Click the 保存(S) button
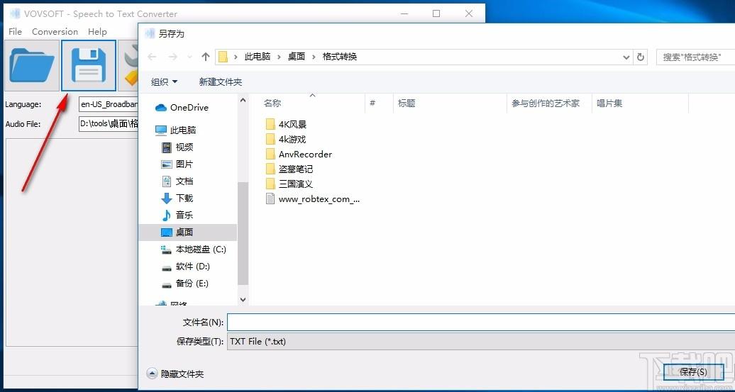The height and width of the screenshot is (392, 735). [693, 372]
